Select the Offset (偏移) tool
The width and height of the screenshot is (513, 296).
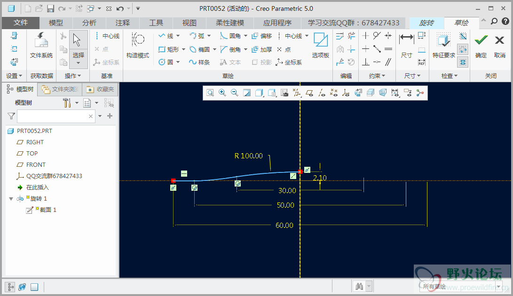coord(262,36)
